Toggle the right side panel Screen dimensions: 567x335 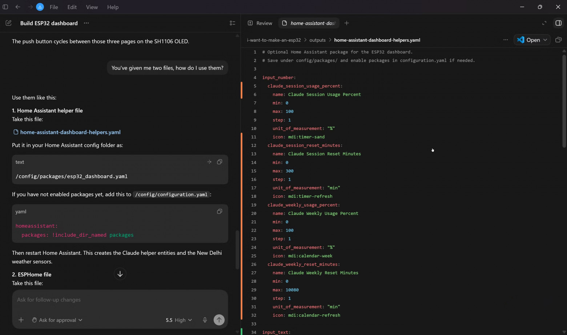pos(559,23)
